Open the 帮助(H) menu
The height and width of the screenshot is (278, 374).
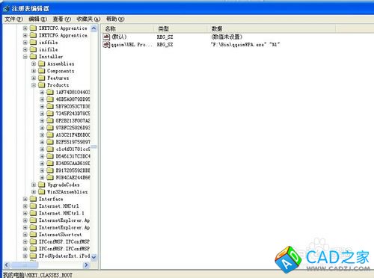(x=115, y=19)
